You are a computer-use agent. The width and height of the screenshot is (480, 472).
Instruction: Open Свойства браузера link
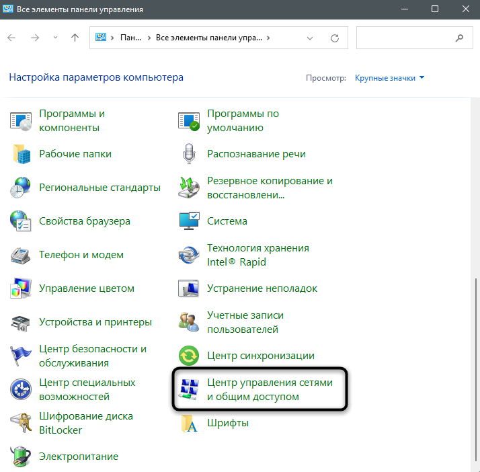(x=85, y=221)
